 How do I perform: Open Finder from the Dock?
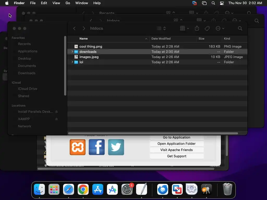[x=39, y=189]
